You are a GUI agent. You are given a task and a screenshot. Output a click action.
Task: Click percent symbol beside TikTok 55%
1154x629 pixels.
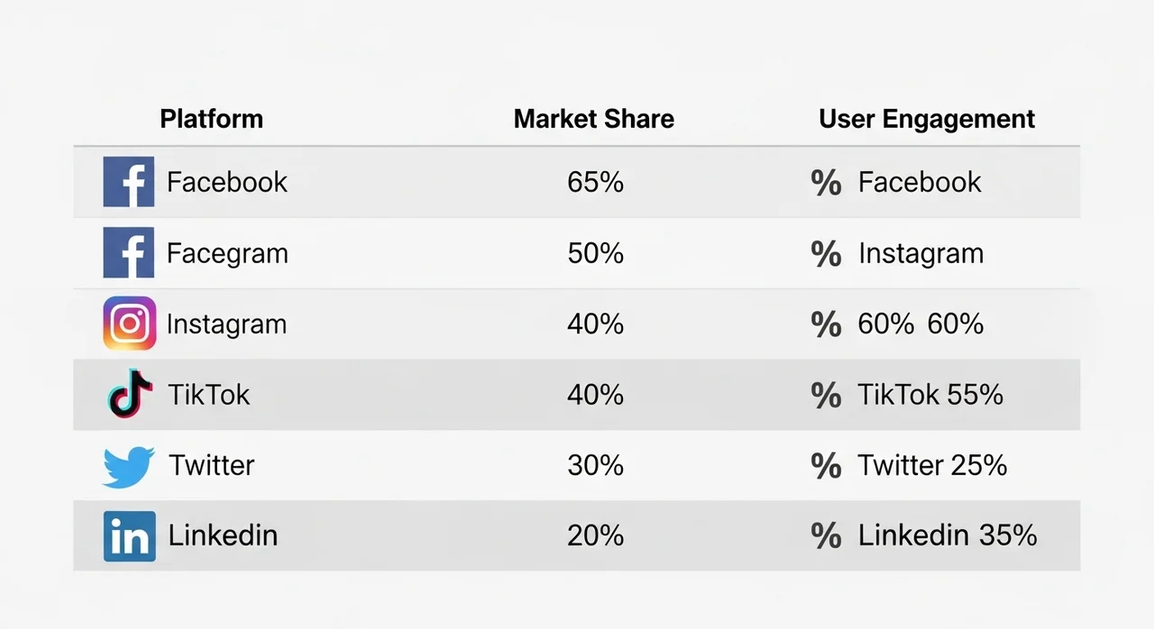point(826,395)
